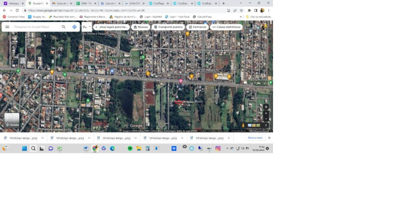
Task: Open the taskbar Search
Action: click(x=33, y=148)
